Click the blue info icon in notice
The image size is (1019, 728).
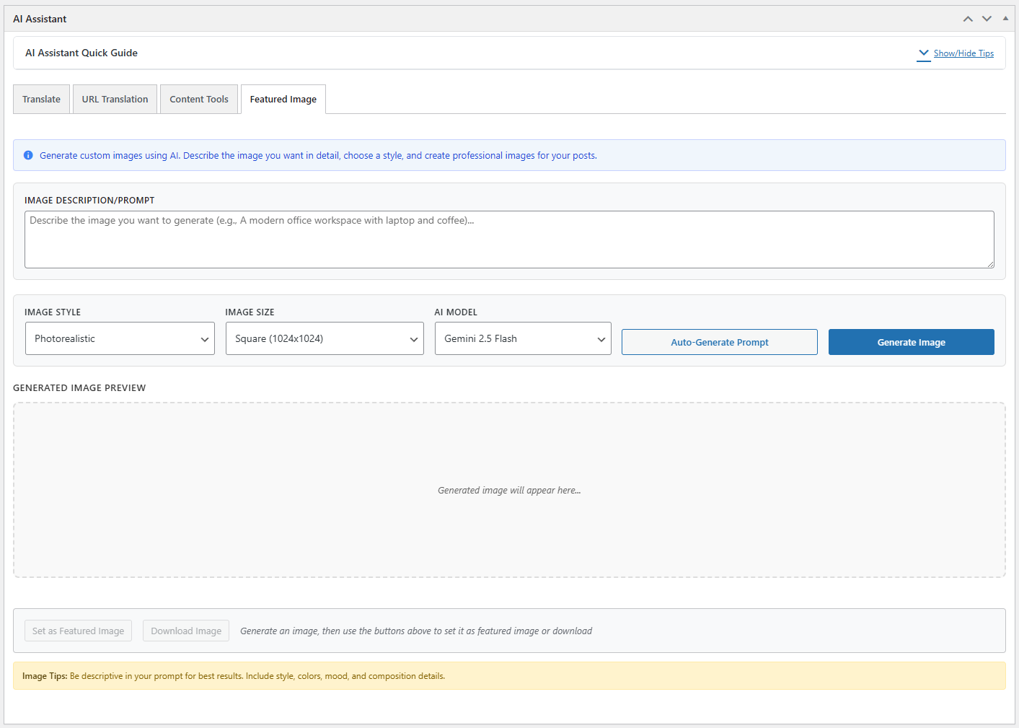[28, 155]
